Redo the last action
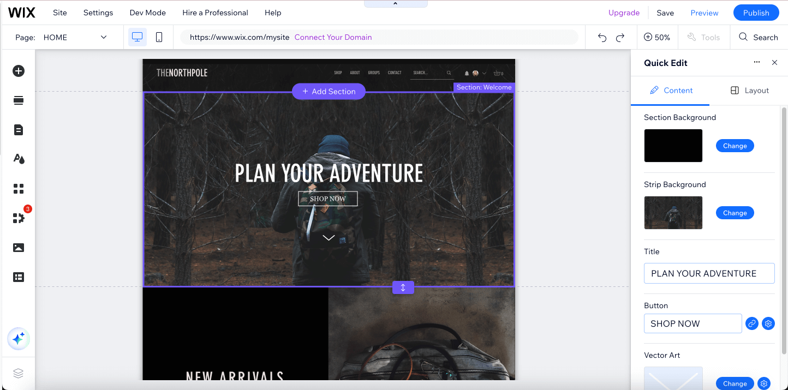The image size is (788, 390). tap(620, 38)
